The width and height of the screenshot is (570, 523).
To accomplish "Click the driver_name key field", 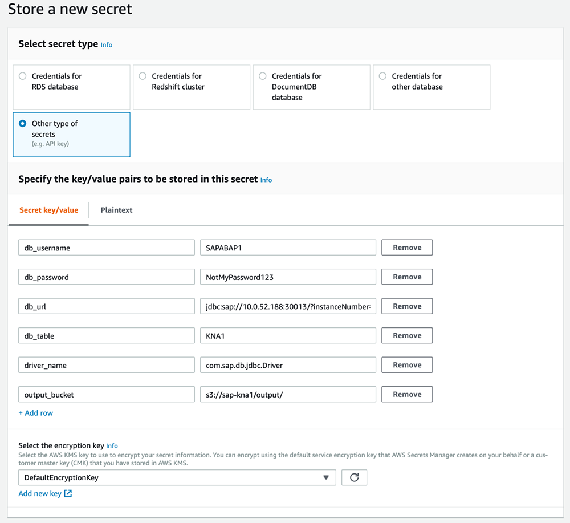I will 107,365.
